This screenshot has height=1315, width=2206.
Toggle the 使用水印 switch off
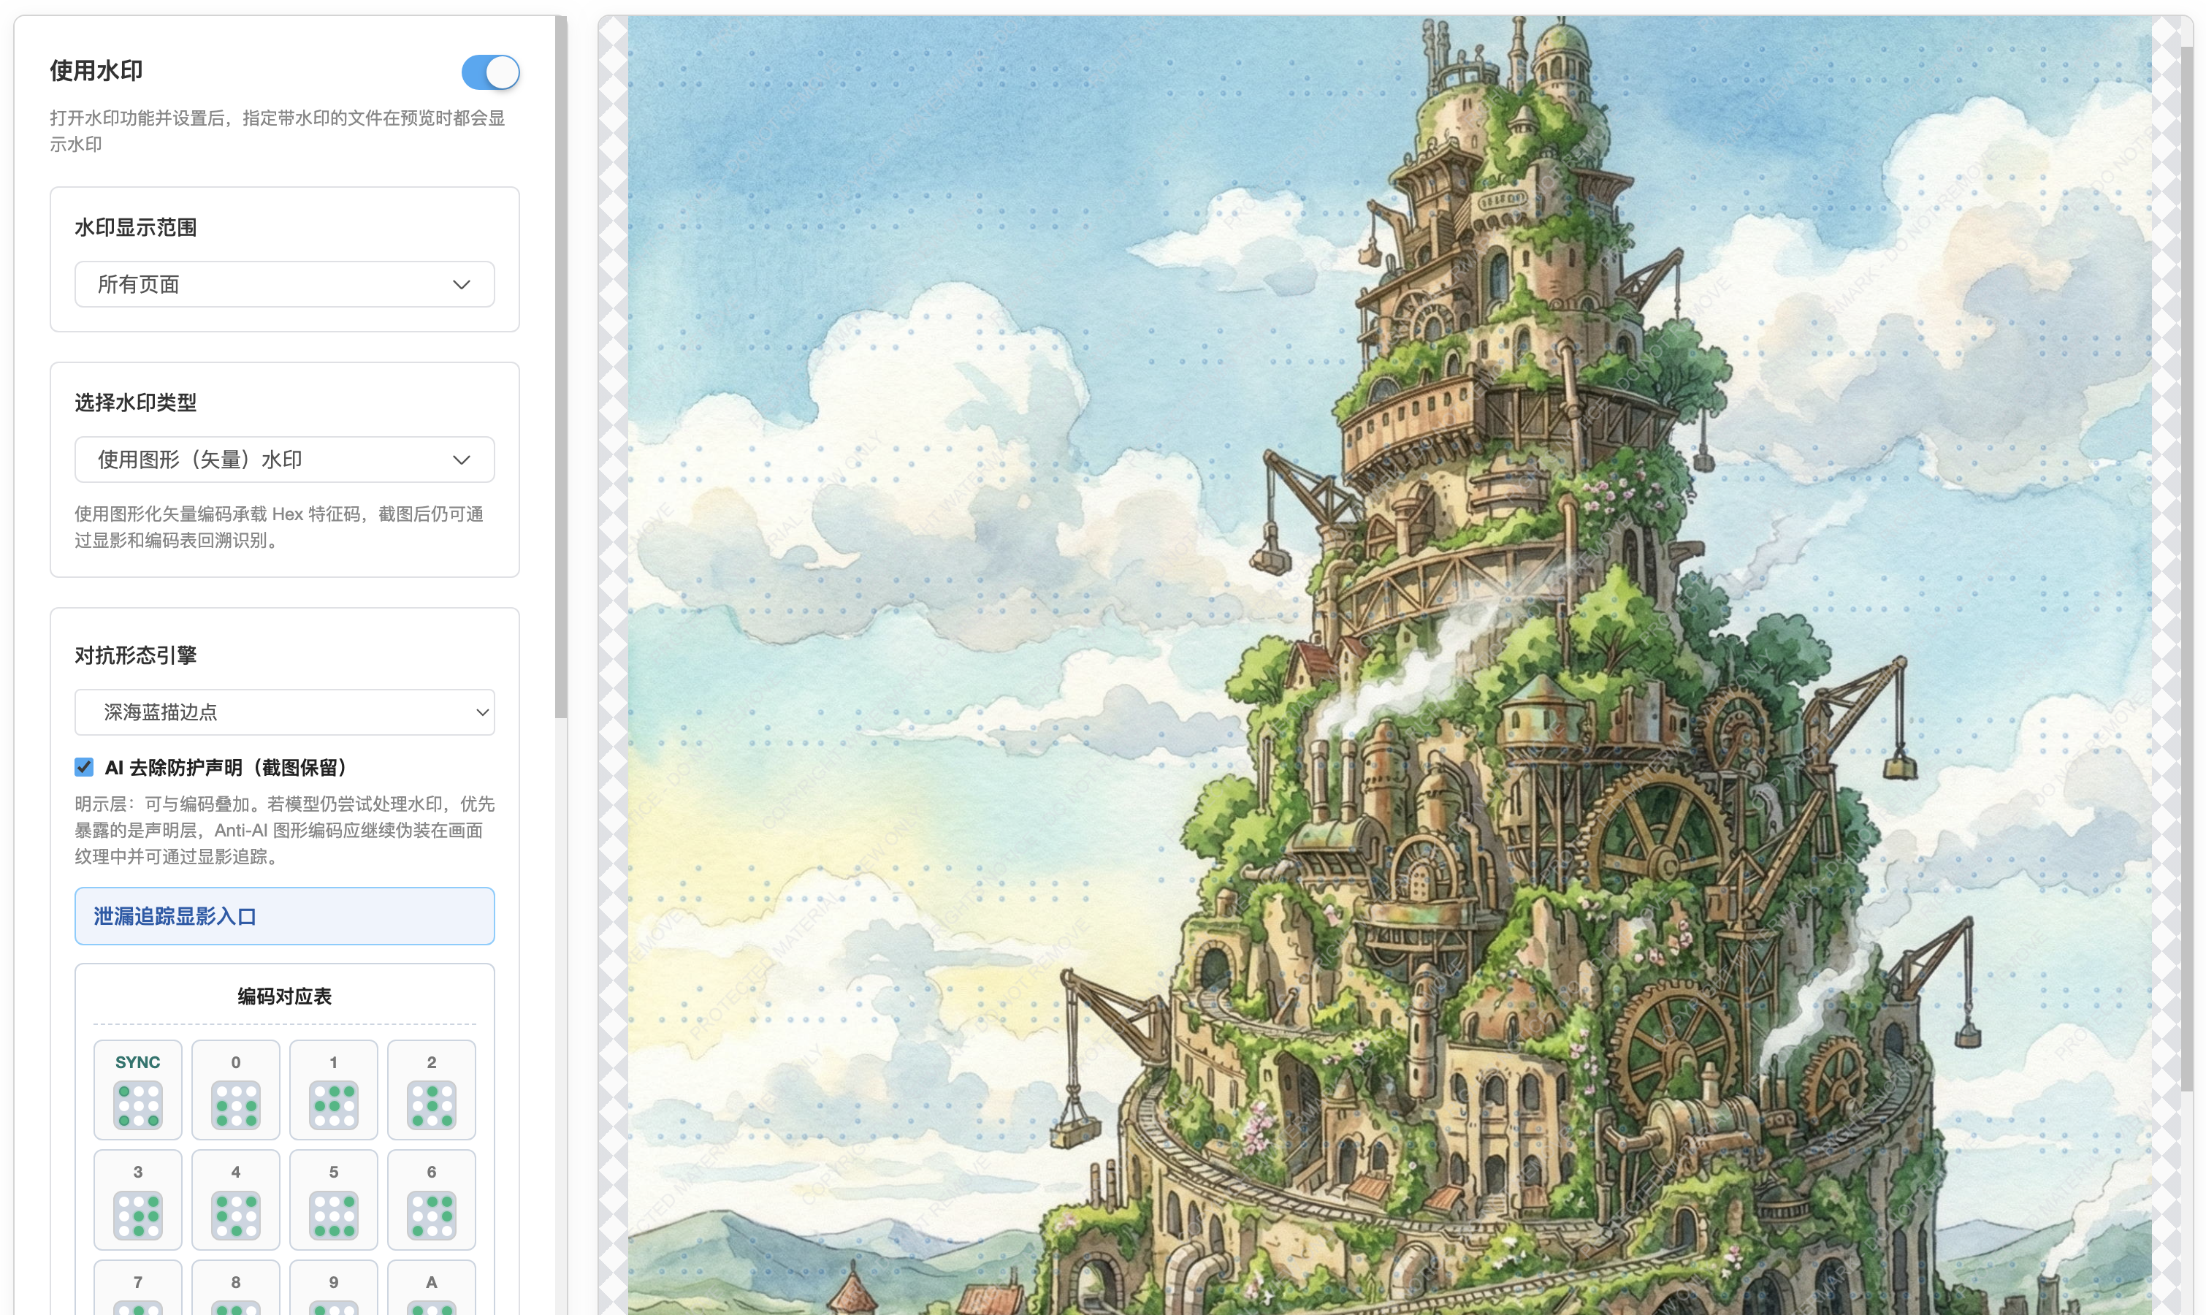click(490, 72)
